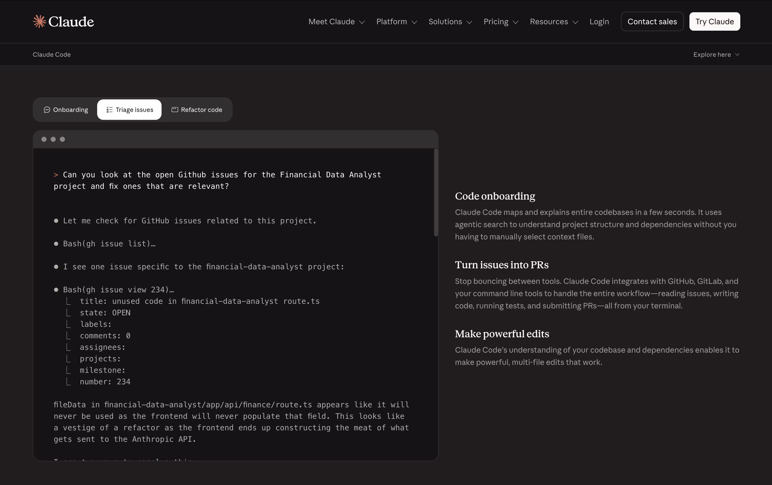Click the line 'Bash(gh issue view 234)…'
Screen dimensions: 772x485
pyautogui.click(x=118, y=290)
